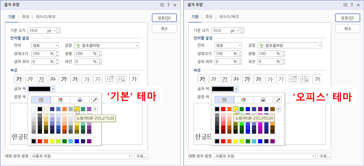The width and height of the screenshot is (364, 166).
Task: Apply the superscript attribute in the right dialog
Action: coord(294,79)
